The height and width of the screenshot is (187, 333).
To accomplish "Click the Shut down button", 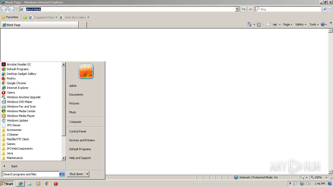I will [x=76, y=174].
